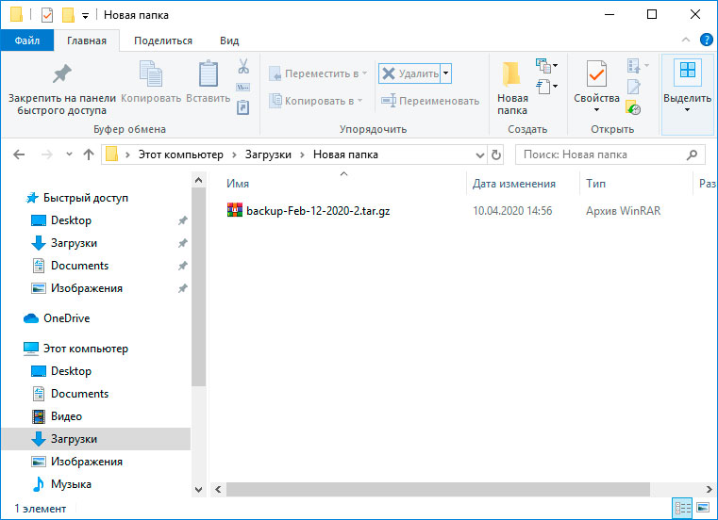This screenshot has height=520, width=718.
Task: Open Customize Quick Access Toolbar dropdown
Action: [x=85, y=16]
